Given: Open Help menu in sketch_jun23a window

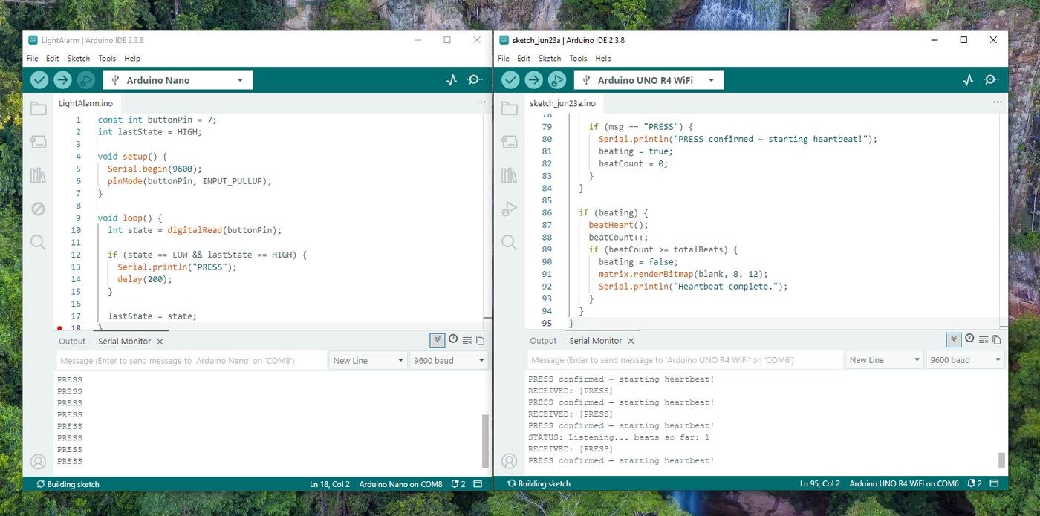Looking at the screenshot, I should coord(603,59).
